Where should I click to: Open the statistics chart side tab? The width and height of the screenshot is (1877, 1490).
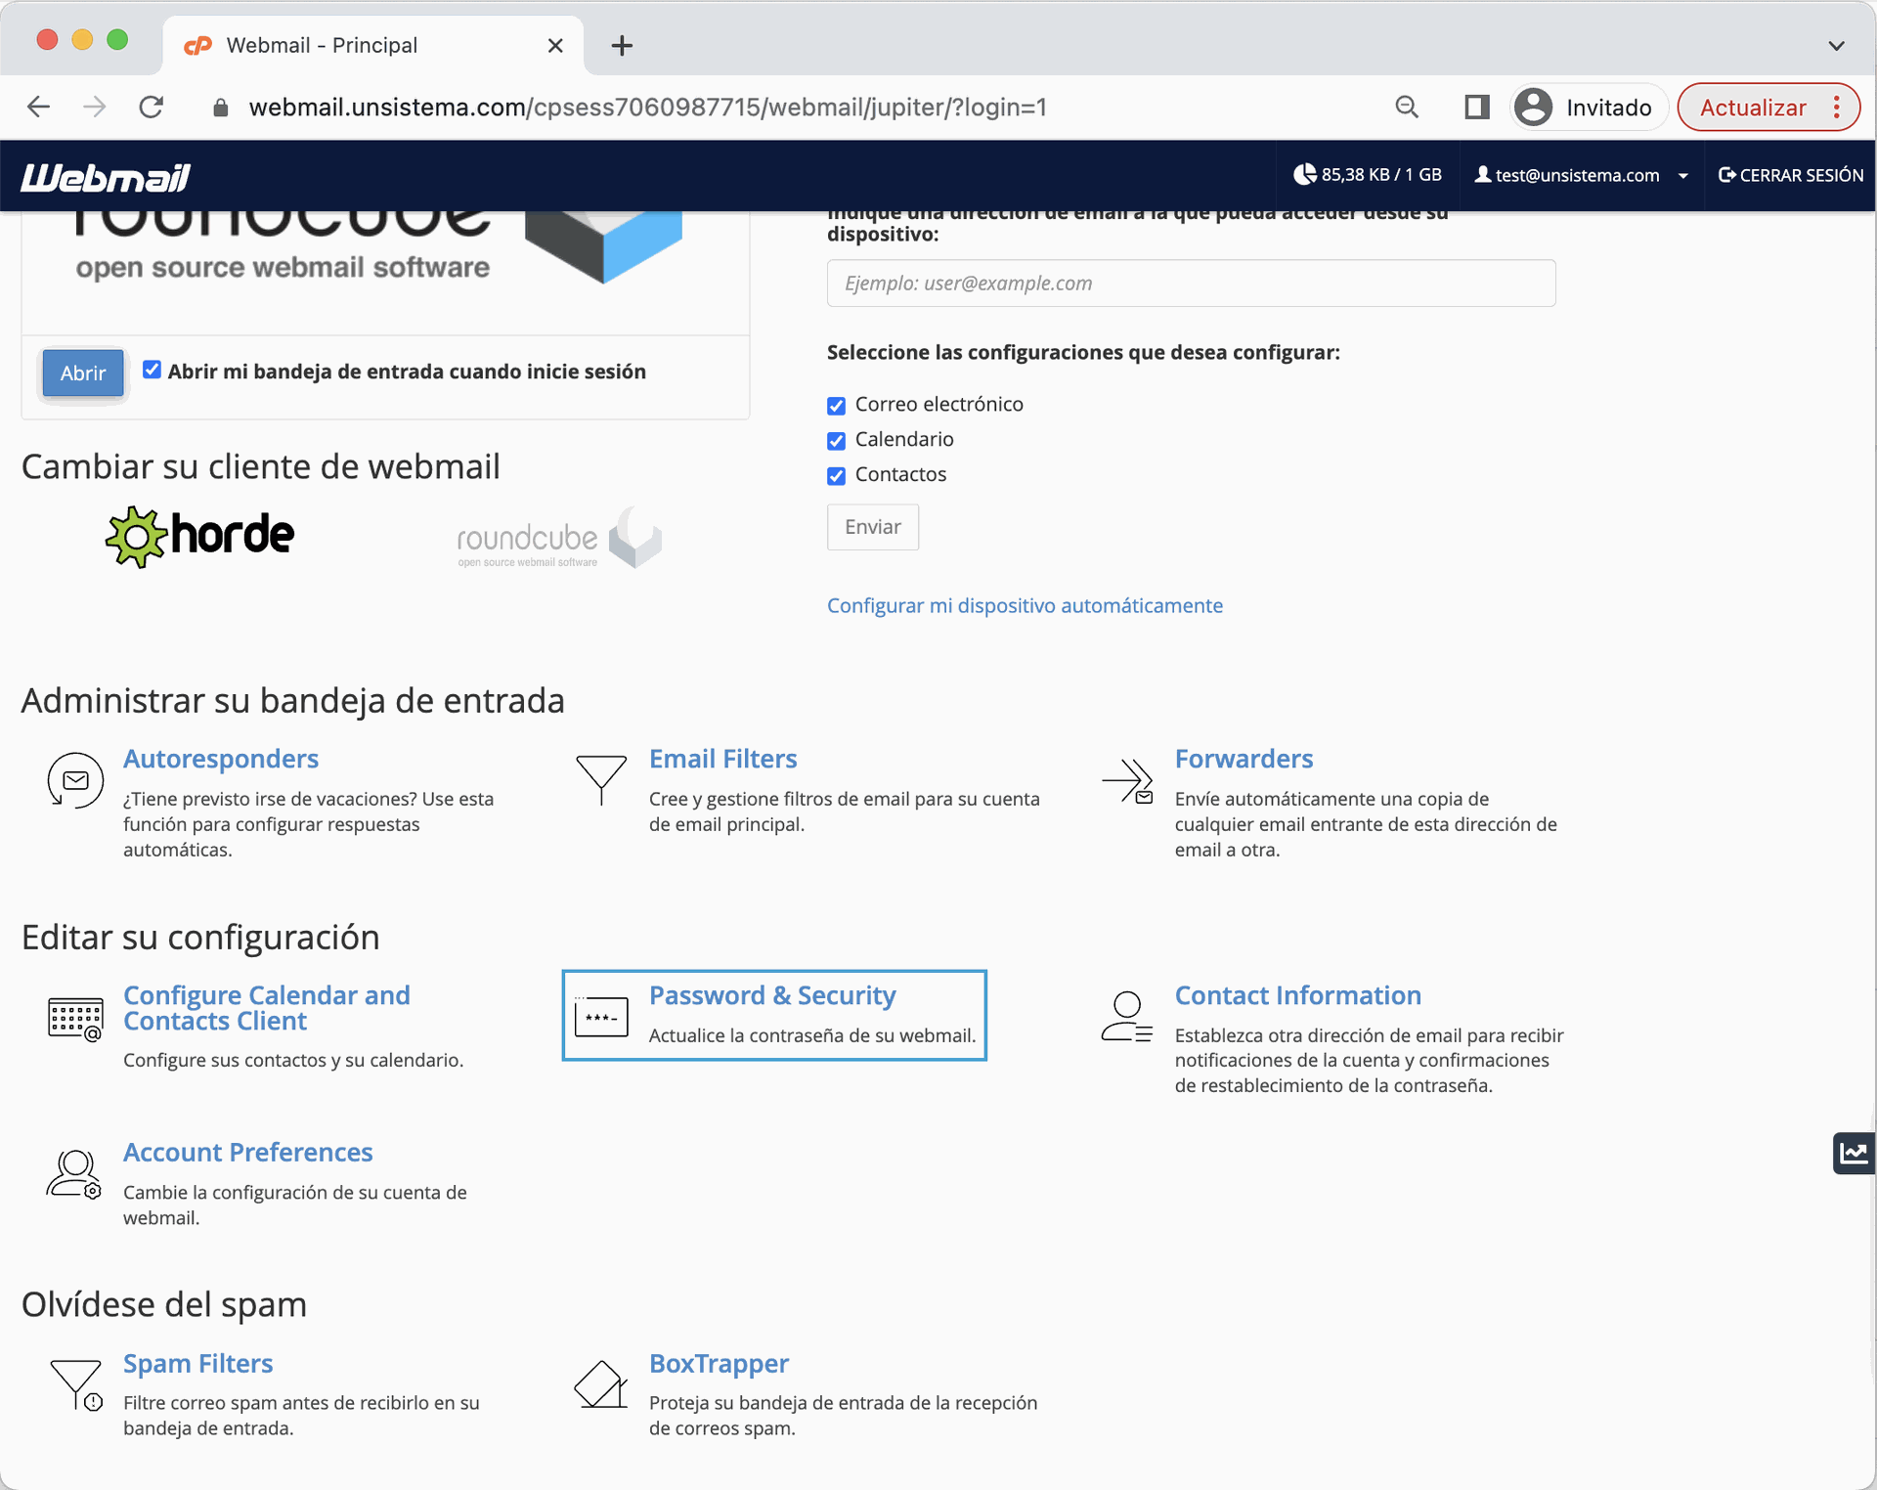click(1854, 1153)
